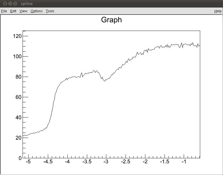
Task: Click the curve's dip near x = -3
Action: click(105, 81)
